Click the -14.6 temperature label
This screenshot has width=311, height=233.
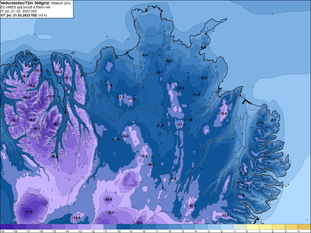coord(38,70)
